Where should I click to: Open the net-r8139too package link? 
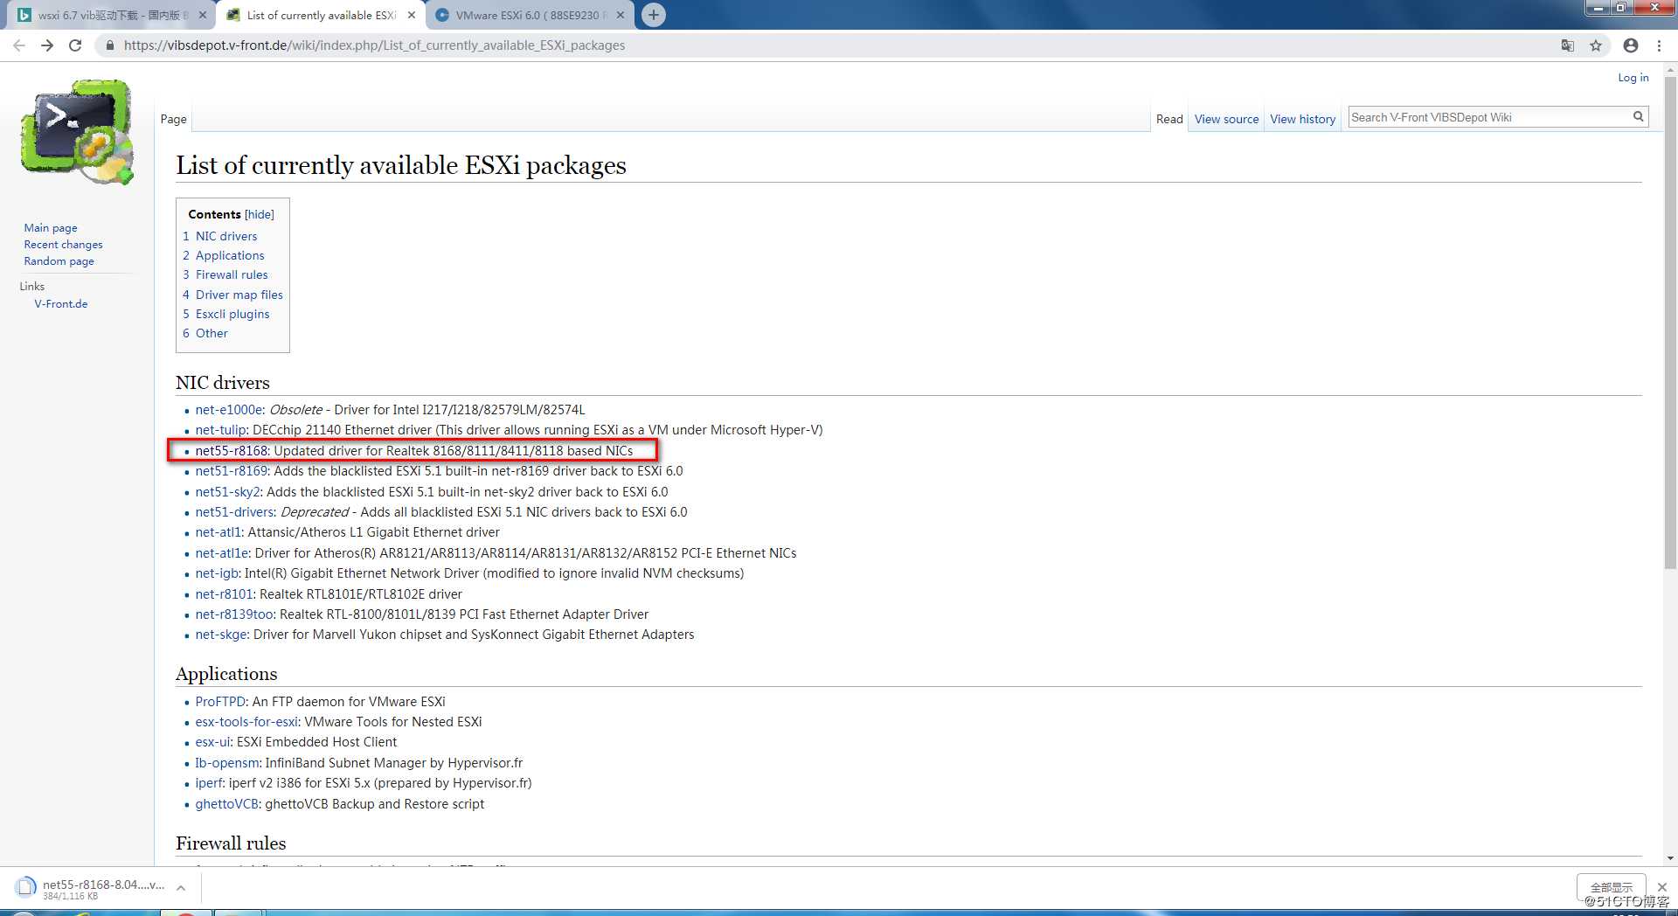coord(234,614)
